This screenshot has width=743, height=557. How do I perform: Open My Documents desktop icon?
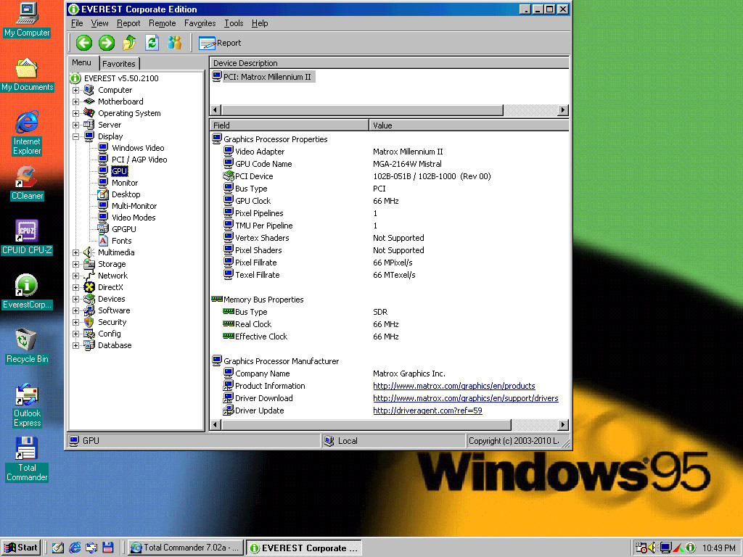(x=27, y=75)
